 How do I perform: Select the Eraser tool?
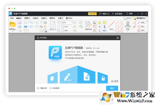[135, 27]
